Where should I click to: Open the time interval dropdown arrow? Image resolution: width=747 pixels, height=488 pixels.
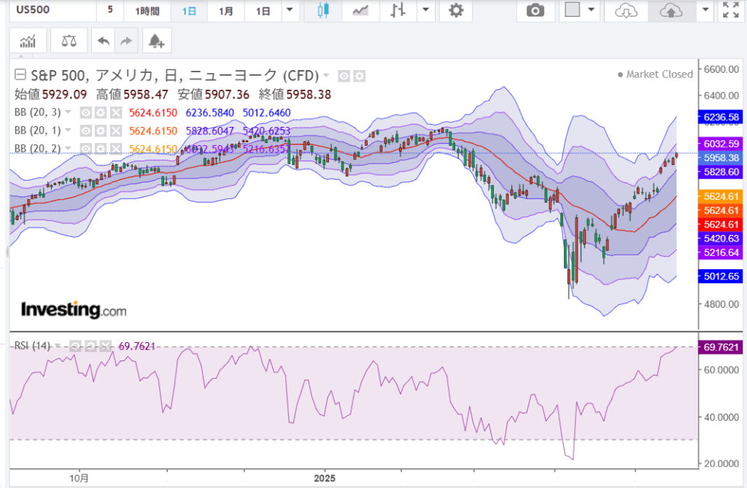click(290, 9)
